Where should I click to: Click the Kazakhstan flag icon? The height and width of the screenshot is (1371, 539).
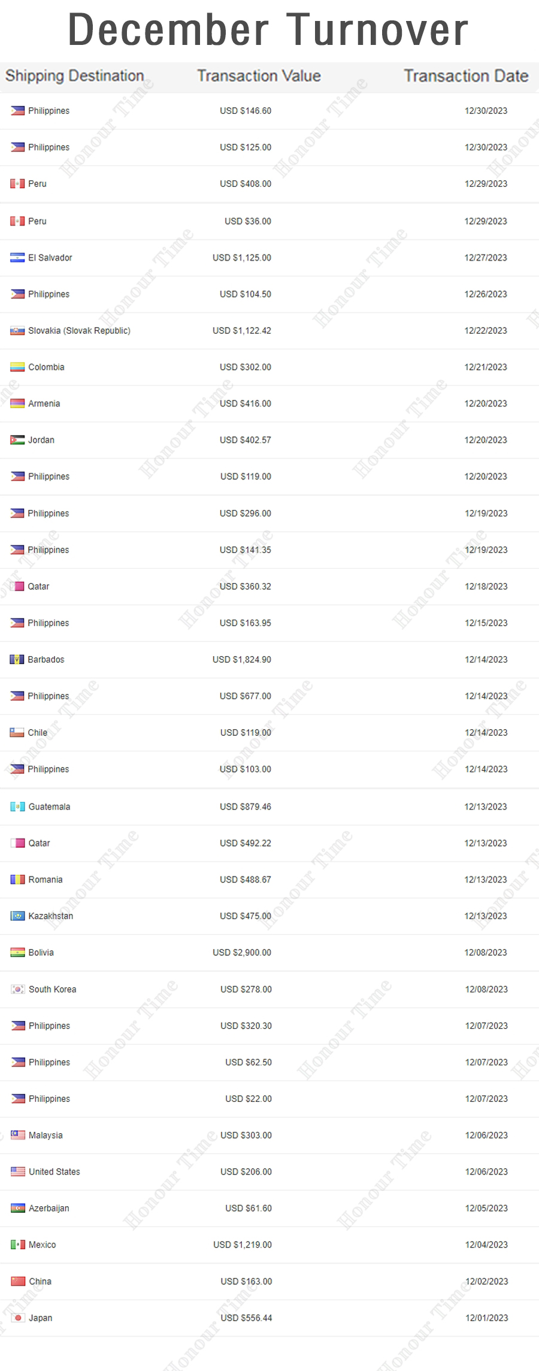[17, 916]
